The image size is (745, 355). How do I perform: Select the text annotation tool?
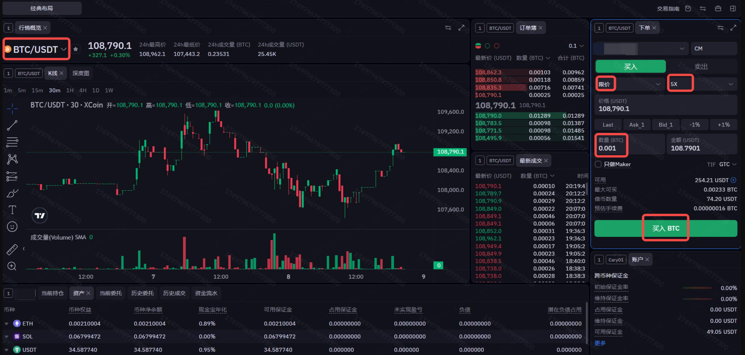(x=12, y=210)
